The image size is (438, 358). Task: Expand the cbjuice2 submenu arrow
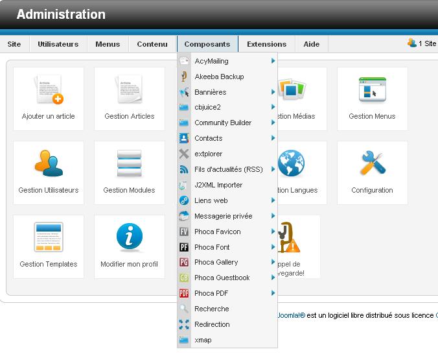tap(273, 107)
